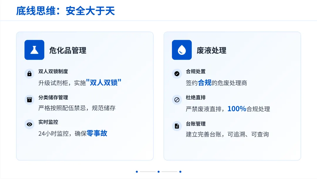Click the highlighted "双人双锁" blue text
Viewport: 317px width, 179px height.
tap(104, 82)
